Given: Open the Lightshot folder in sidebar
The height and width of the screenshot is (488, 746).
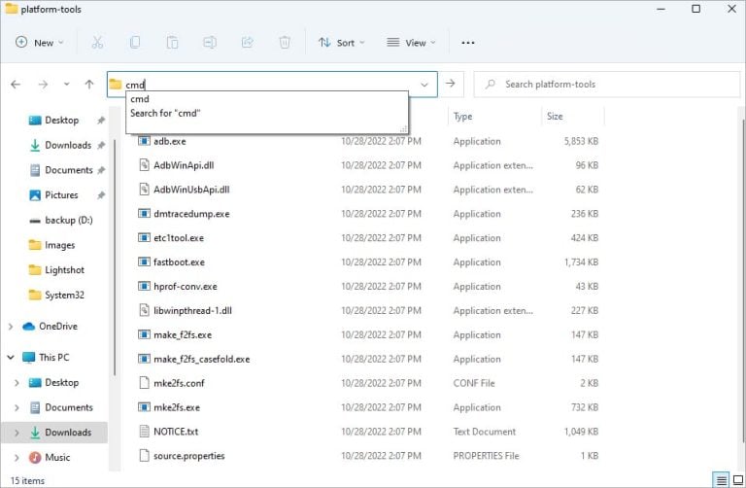Looking at the screenshot, I should click(66, 270).
